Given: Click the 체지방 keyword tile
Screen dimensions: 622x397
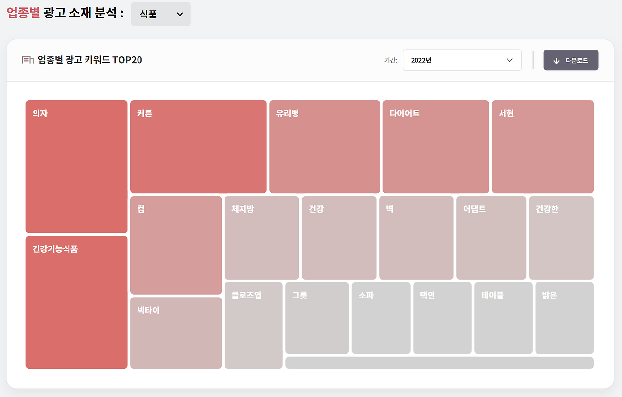Looking at the screenshot, I should [x=261, y=237].
